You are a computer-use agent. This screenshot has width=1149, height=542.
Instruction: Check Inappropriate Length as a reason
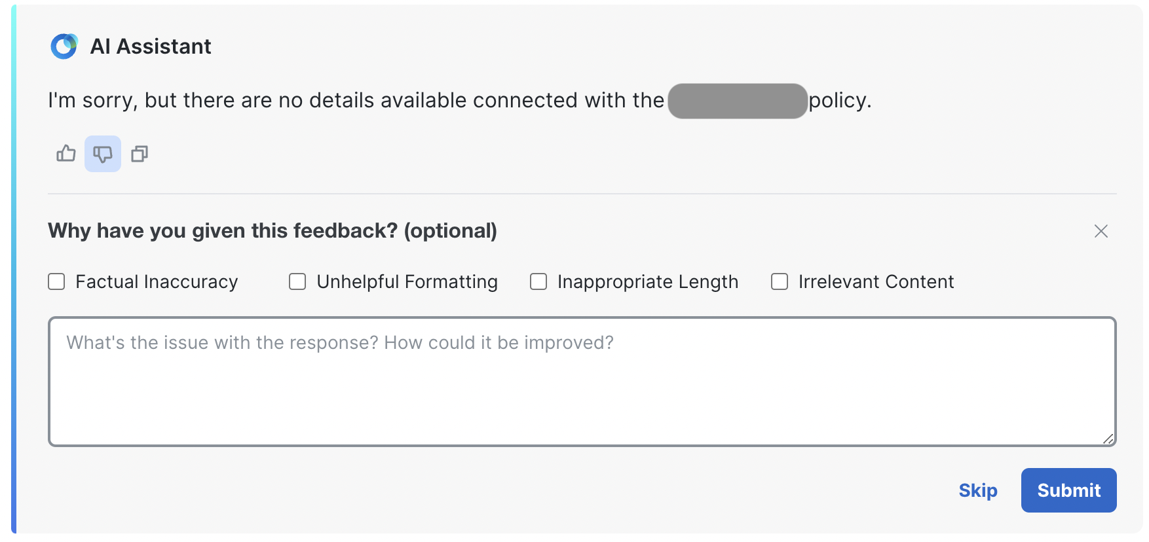[x=538, y=281]
